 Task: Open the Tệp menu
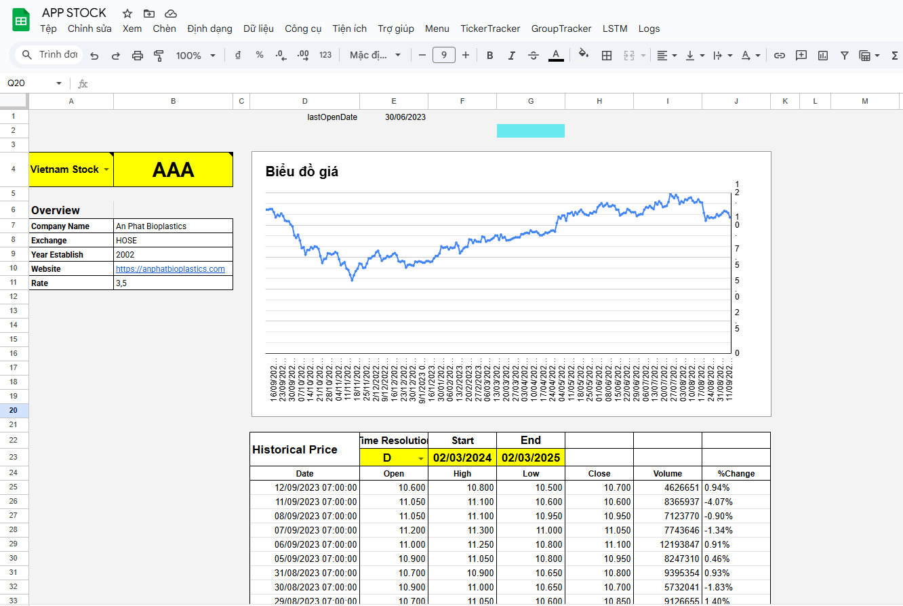click(48, 28)
